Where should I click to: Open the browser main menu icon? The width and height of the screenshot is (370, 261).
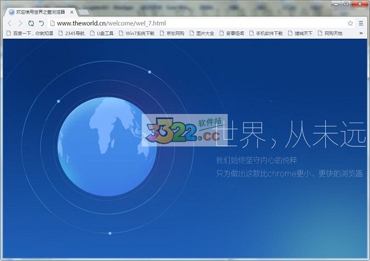pyautogui.click(x=361, y=23)
